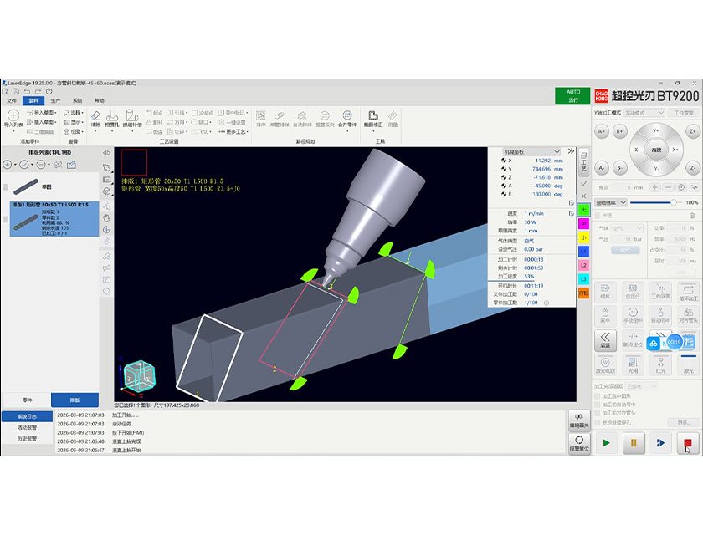Click the green start play button
Image resolution: width=703 pixels, height=535 pixels.
click(606, 442)
